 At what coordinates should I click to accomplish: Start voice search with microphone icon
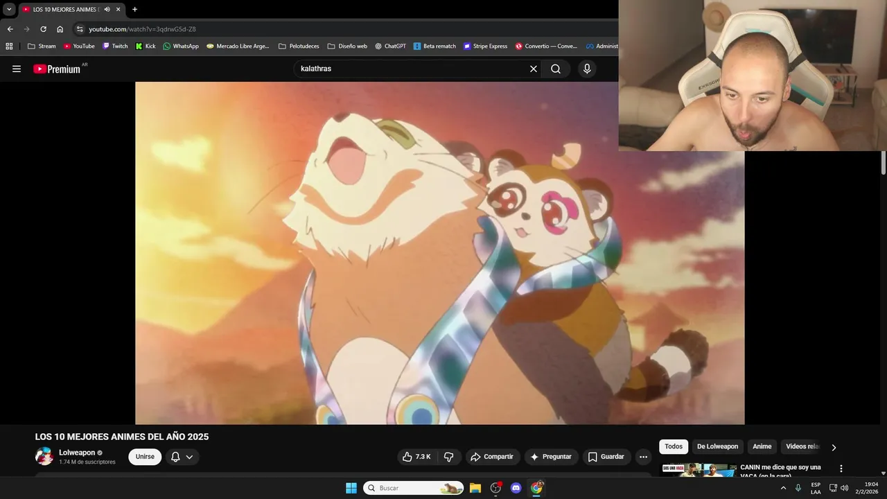click(587, 69)
